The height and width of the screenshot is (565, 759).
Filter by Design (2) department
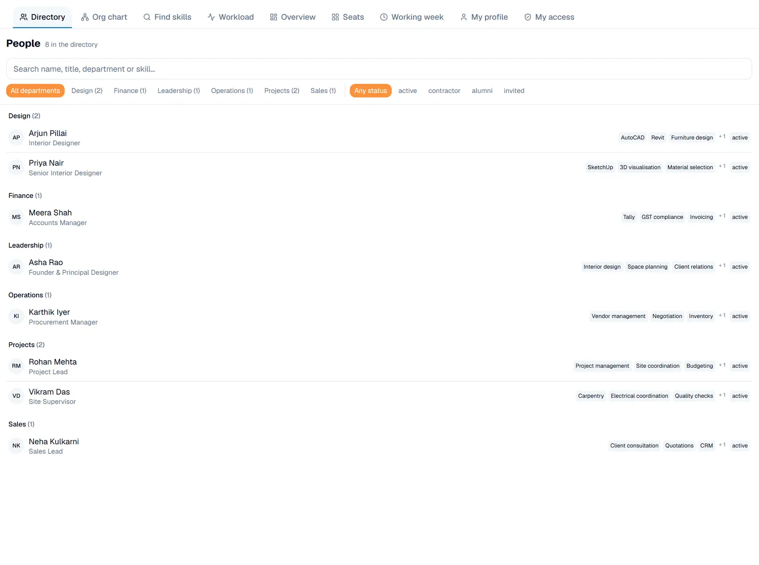click(87, 91)
